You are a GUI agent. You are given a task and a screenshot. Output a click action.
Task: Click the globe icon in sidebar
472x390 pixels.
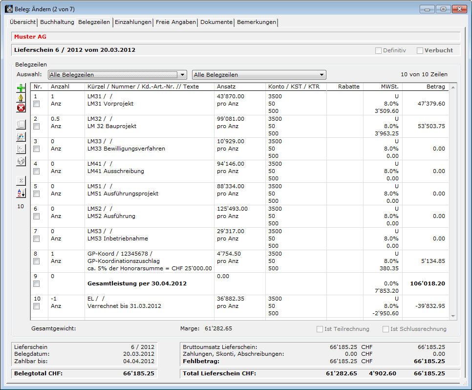point(21,161)
